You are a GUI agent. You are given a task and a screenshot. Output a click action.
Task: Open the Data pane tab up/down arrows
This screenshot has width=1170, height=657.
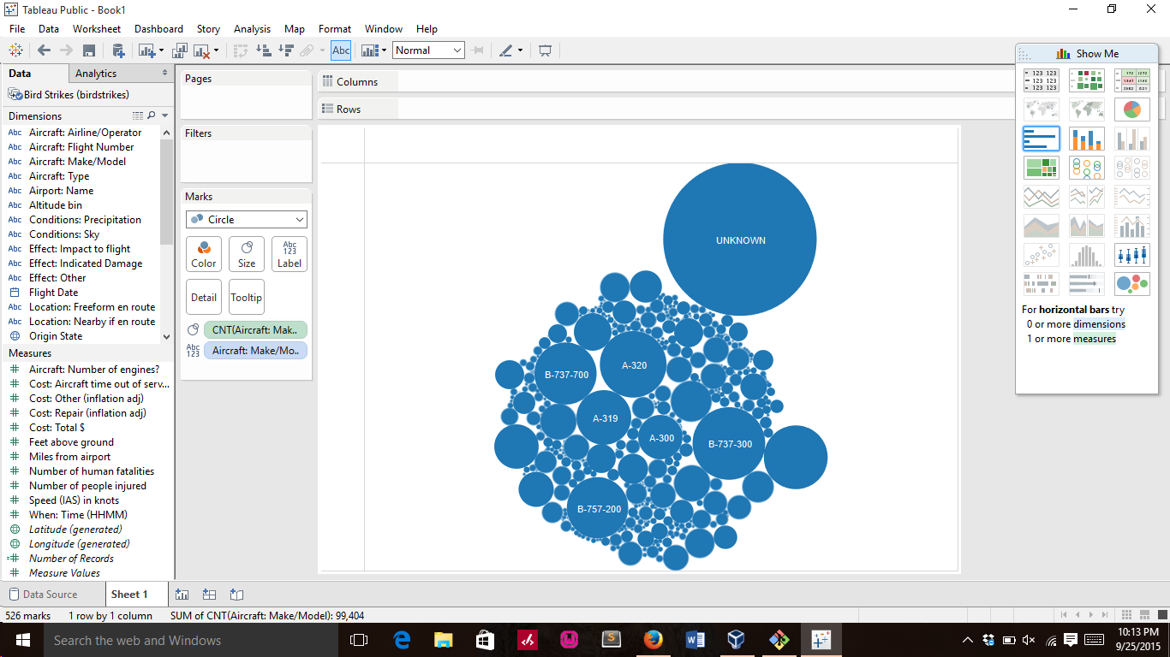click(165, 74)
